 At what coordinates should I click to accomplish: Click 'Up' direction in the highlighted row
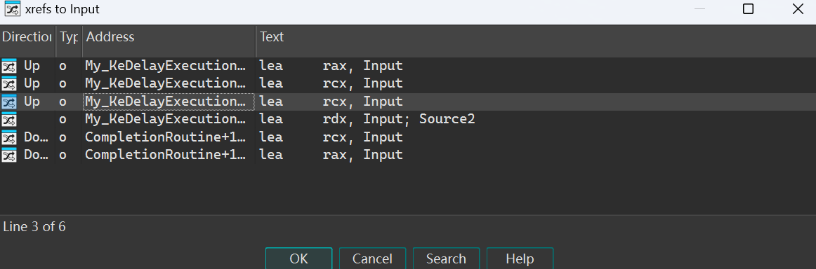(x=32, y=102)
